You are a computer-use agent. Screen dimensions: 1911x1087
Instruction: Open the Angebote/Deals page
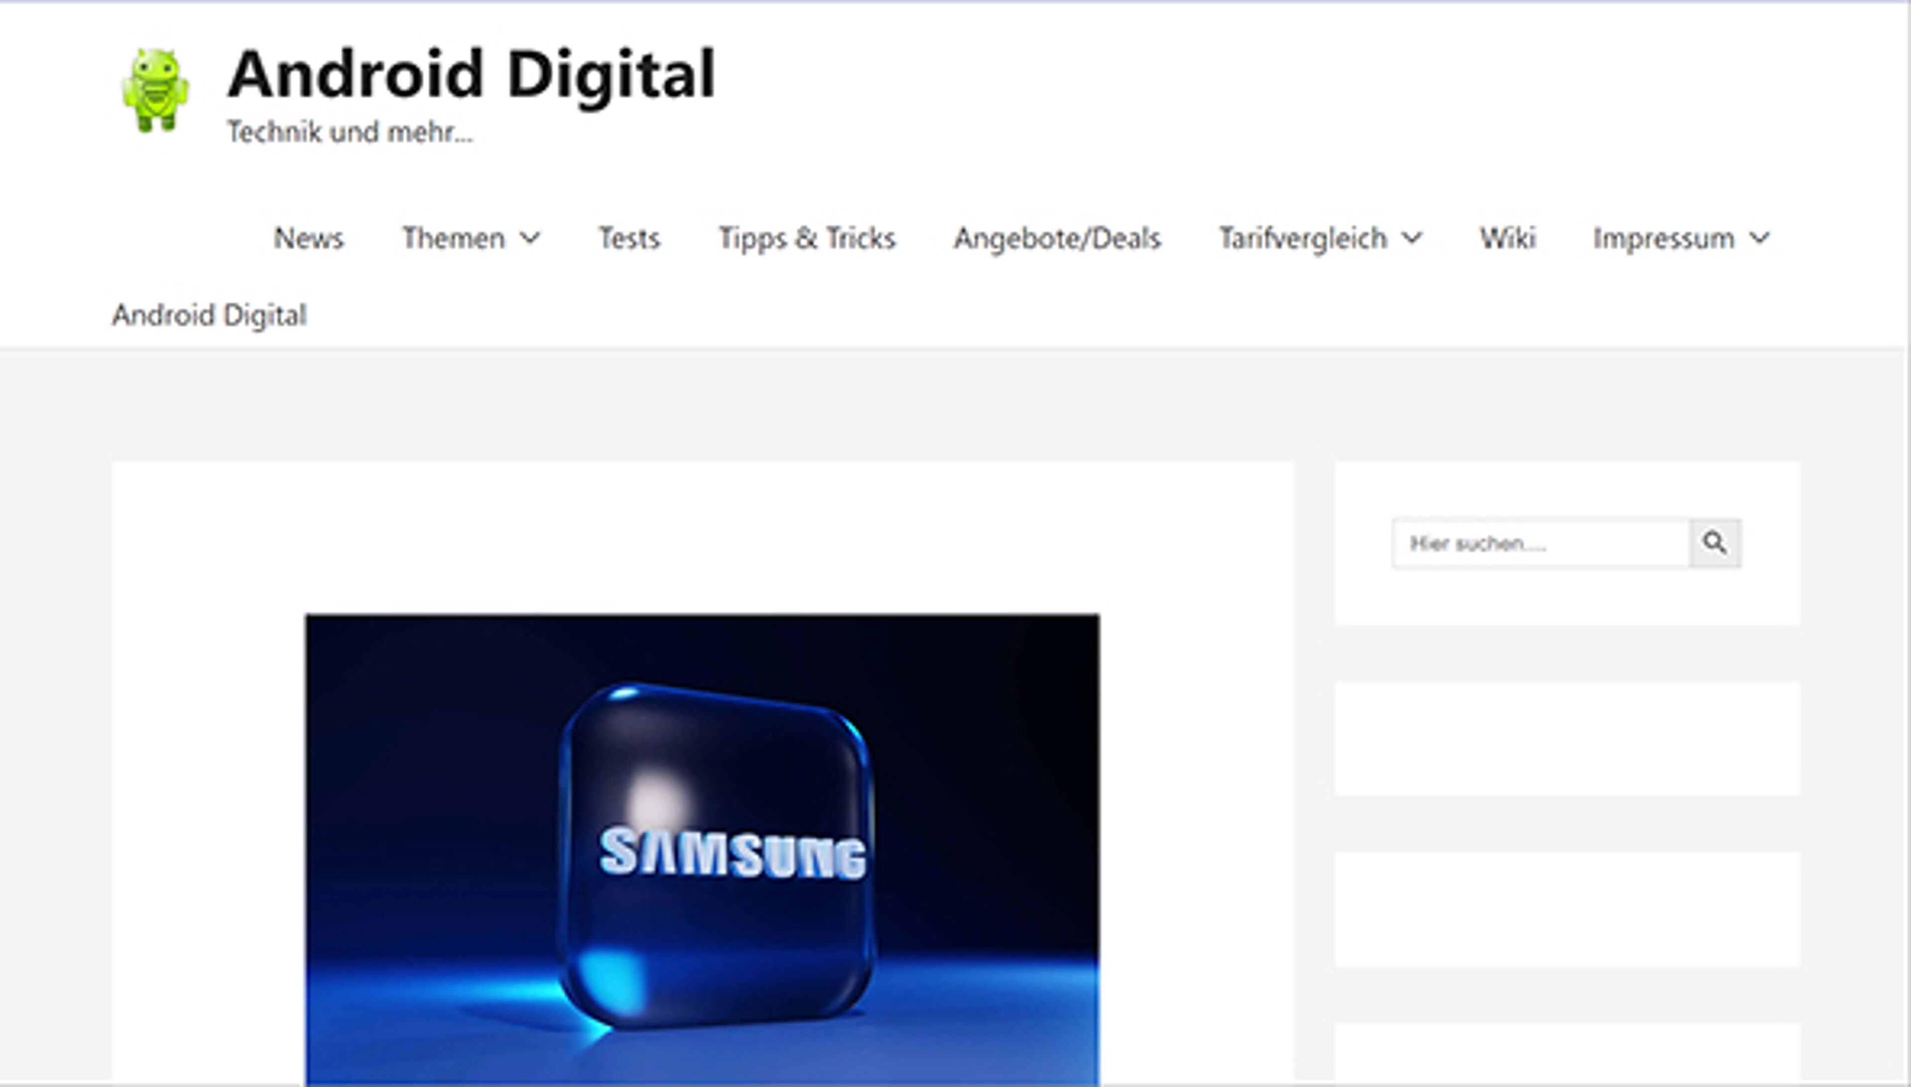point(1057,239)
